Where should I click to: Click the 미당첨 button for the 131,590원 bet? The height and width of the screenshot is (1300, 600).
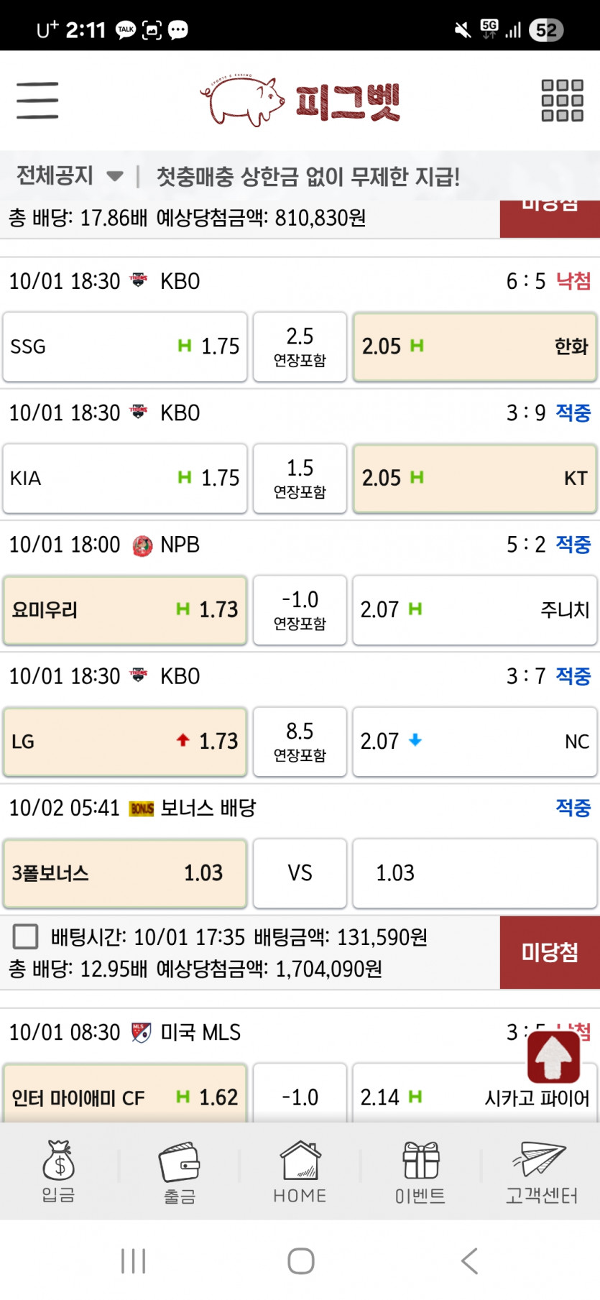(550, 953)
